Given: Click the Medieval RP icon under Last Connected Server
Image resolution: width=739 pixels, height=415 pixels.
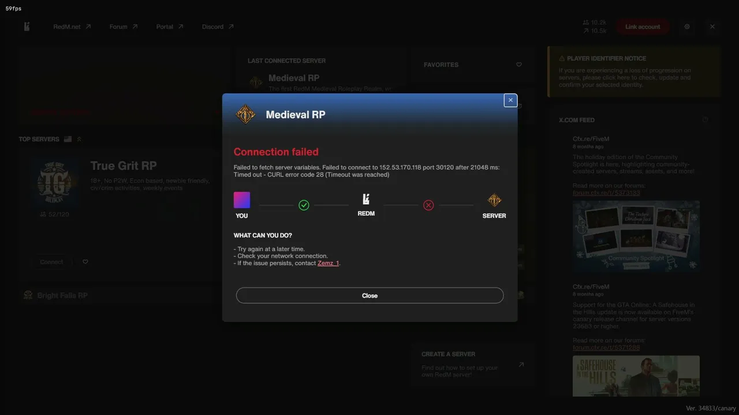Looking at the screenshot, I should tap(256, 82).
